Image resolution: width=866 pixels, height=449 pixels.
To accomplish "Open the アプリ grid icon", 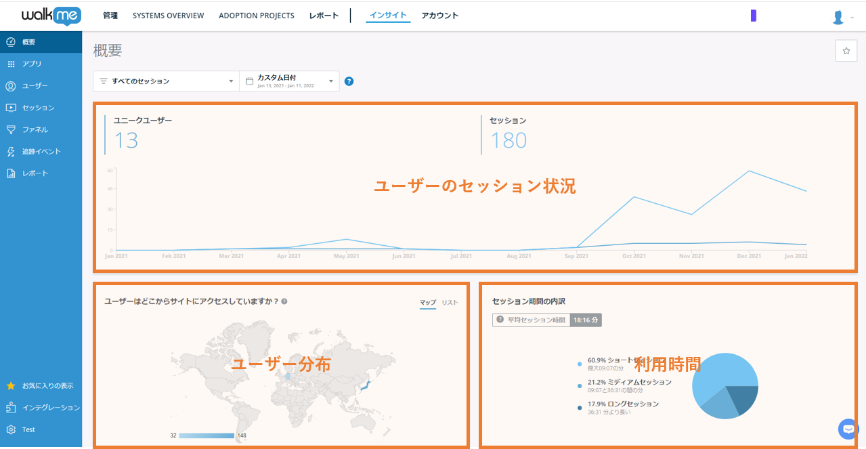I will [11, 64].
